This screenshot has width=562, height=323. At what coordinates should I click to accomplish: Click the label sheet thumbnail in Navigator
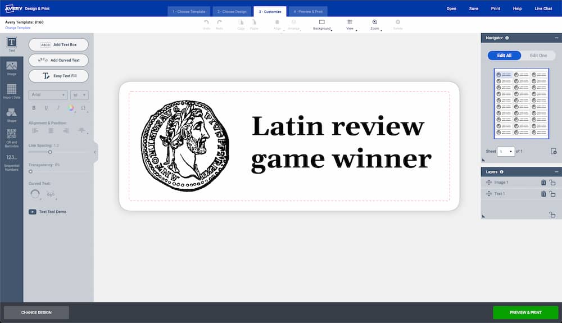coord(521,103)
